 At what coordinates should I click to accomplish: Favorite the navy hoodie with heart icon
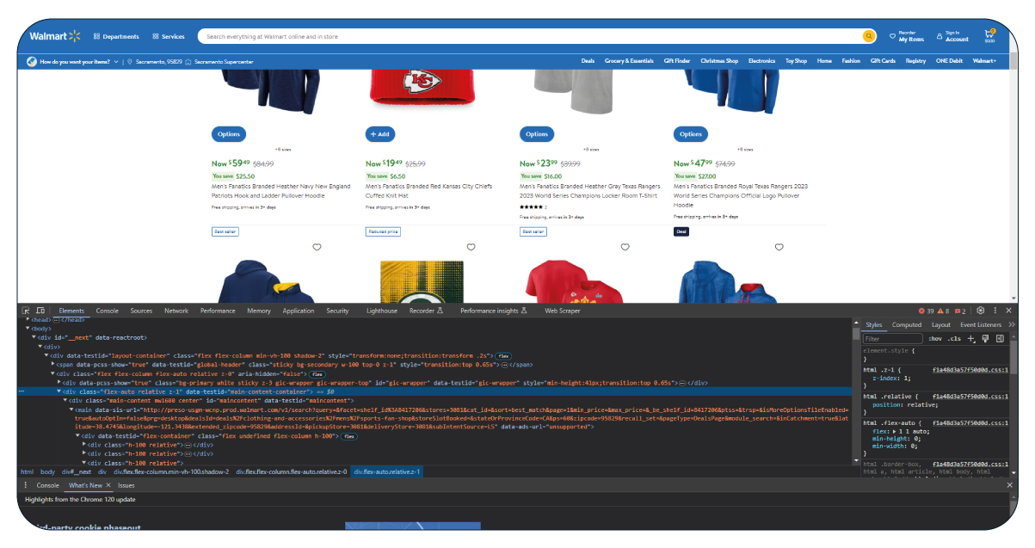pyautogui.click(x=317, y=247)
